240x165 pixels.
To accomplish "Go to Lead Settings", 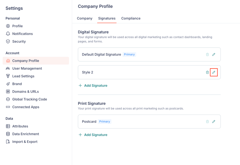I will [x=23, y=76].
